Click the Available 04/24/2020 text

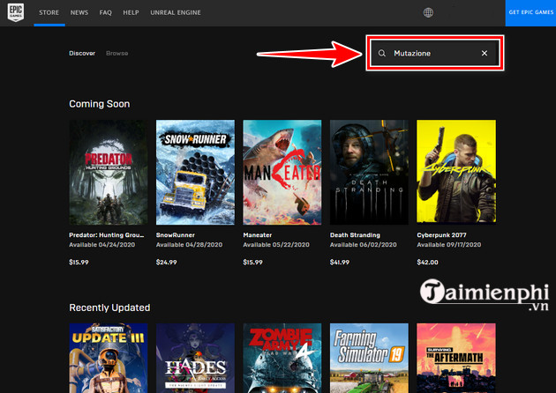[101, 245]
